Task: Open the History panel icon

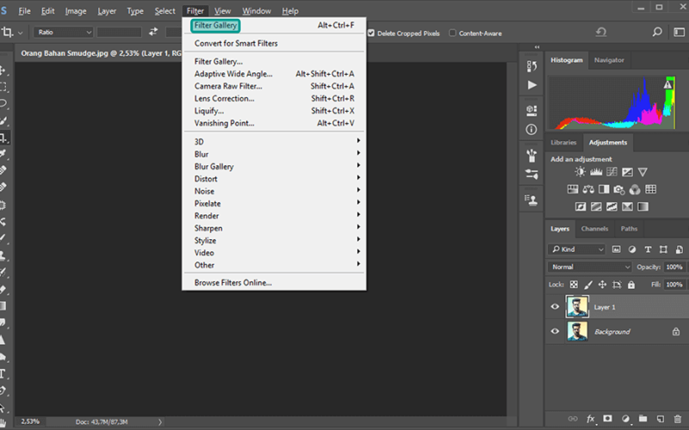Action: pyautogui.click(x=531, y=66)
